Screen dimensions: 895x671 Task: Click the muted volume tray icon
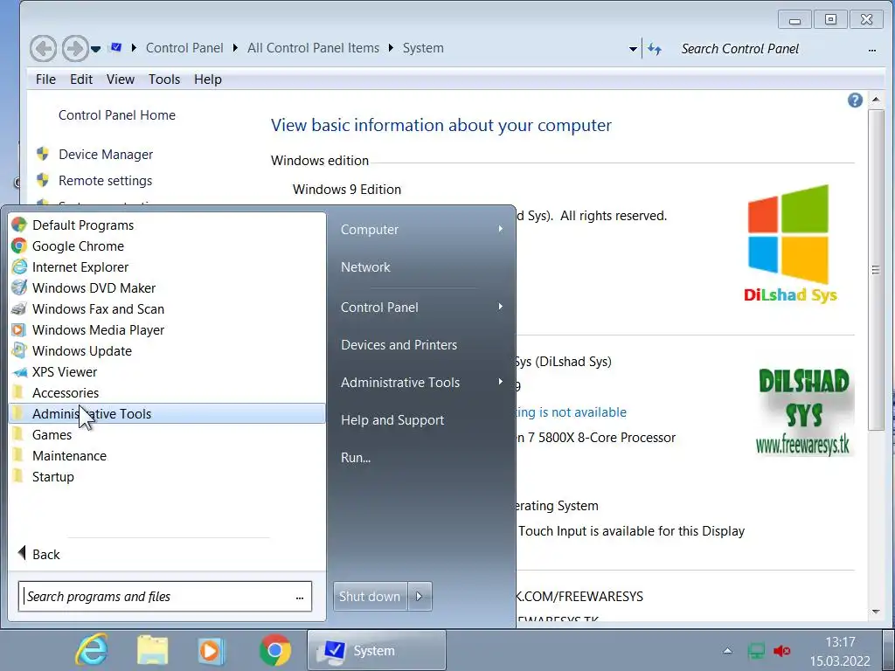pos(781,650)
